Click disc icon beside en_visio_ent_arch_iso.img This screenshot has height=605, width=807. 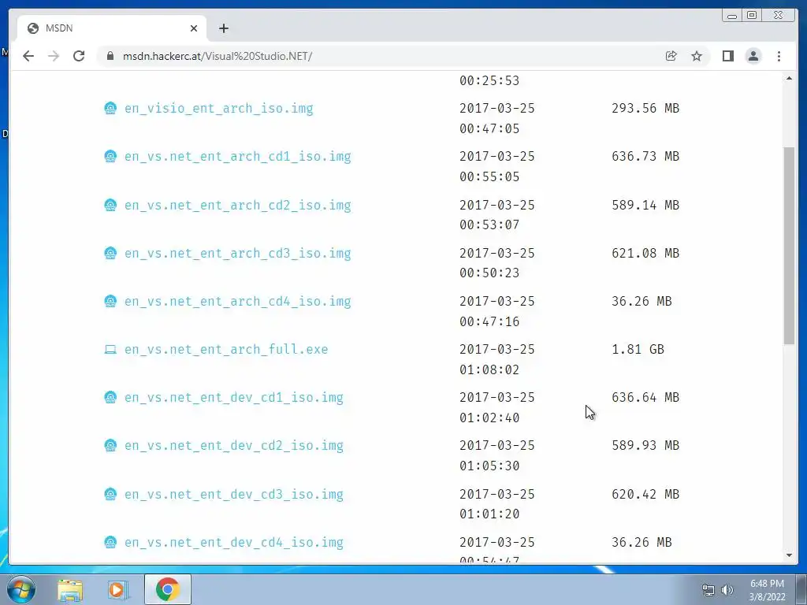coord(110,109)
